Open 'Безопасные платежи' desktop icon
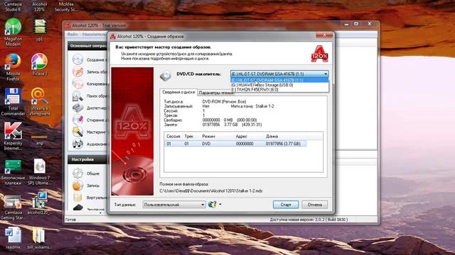 tap(13, 172)
